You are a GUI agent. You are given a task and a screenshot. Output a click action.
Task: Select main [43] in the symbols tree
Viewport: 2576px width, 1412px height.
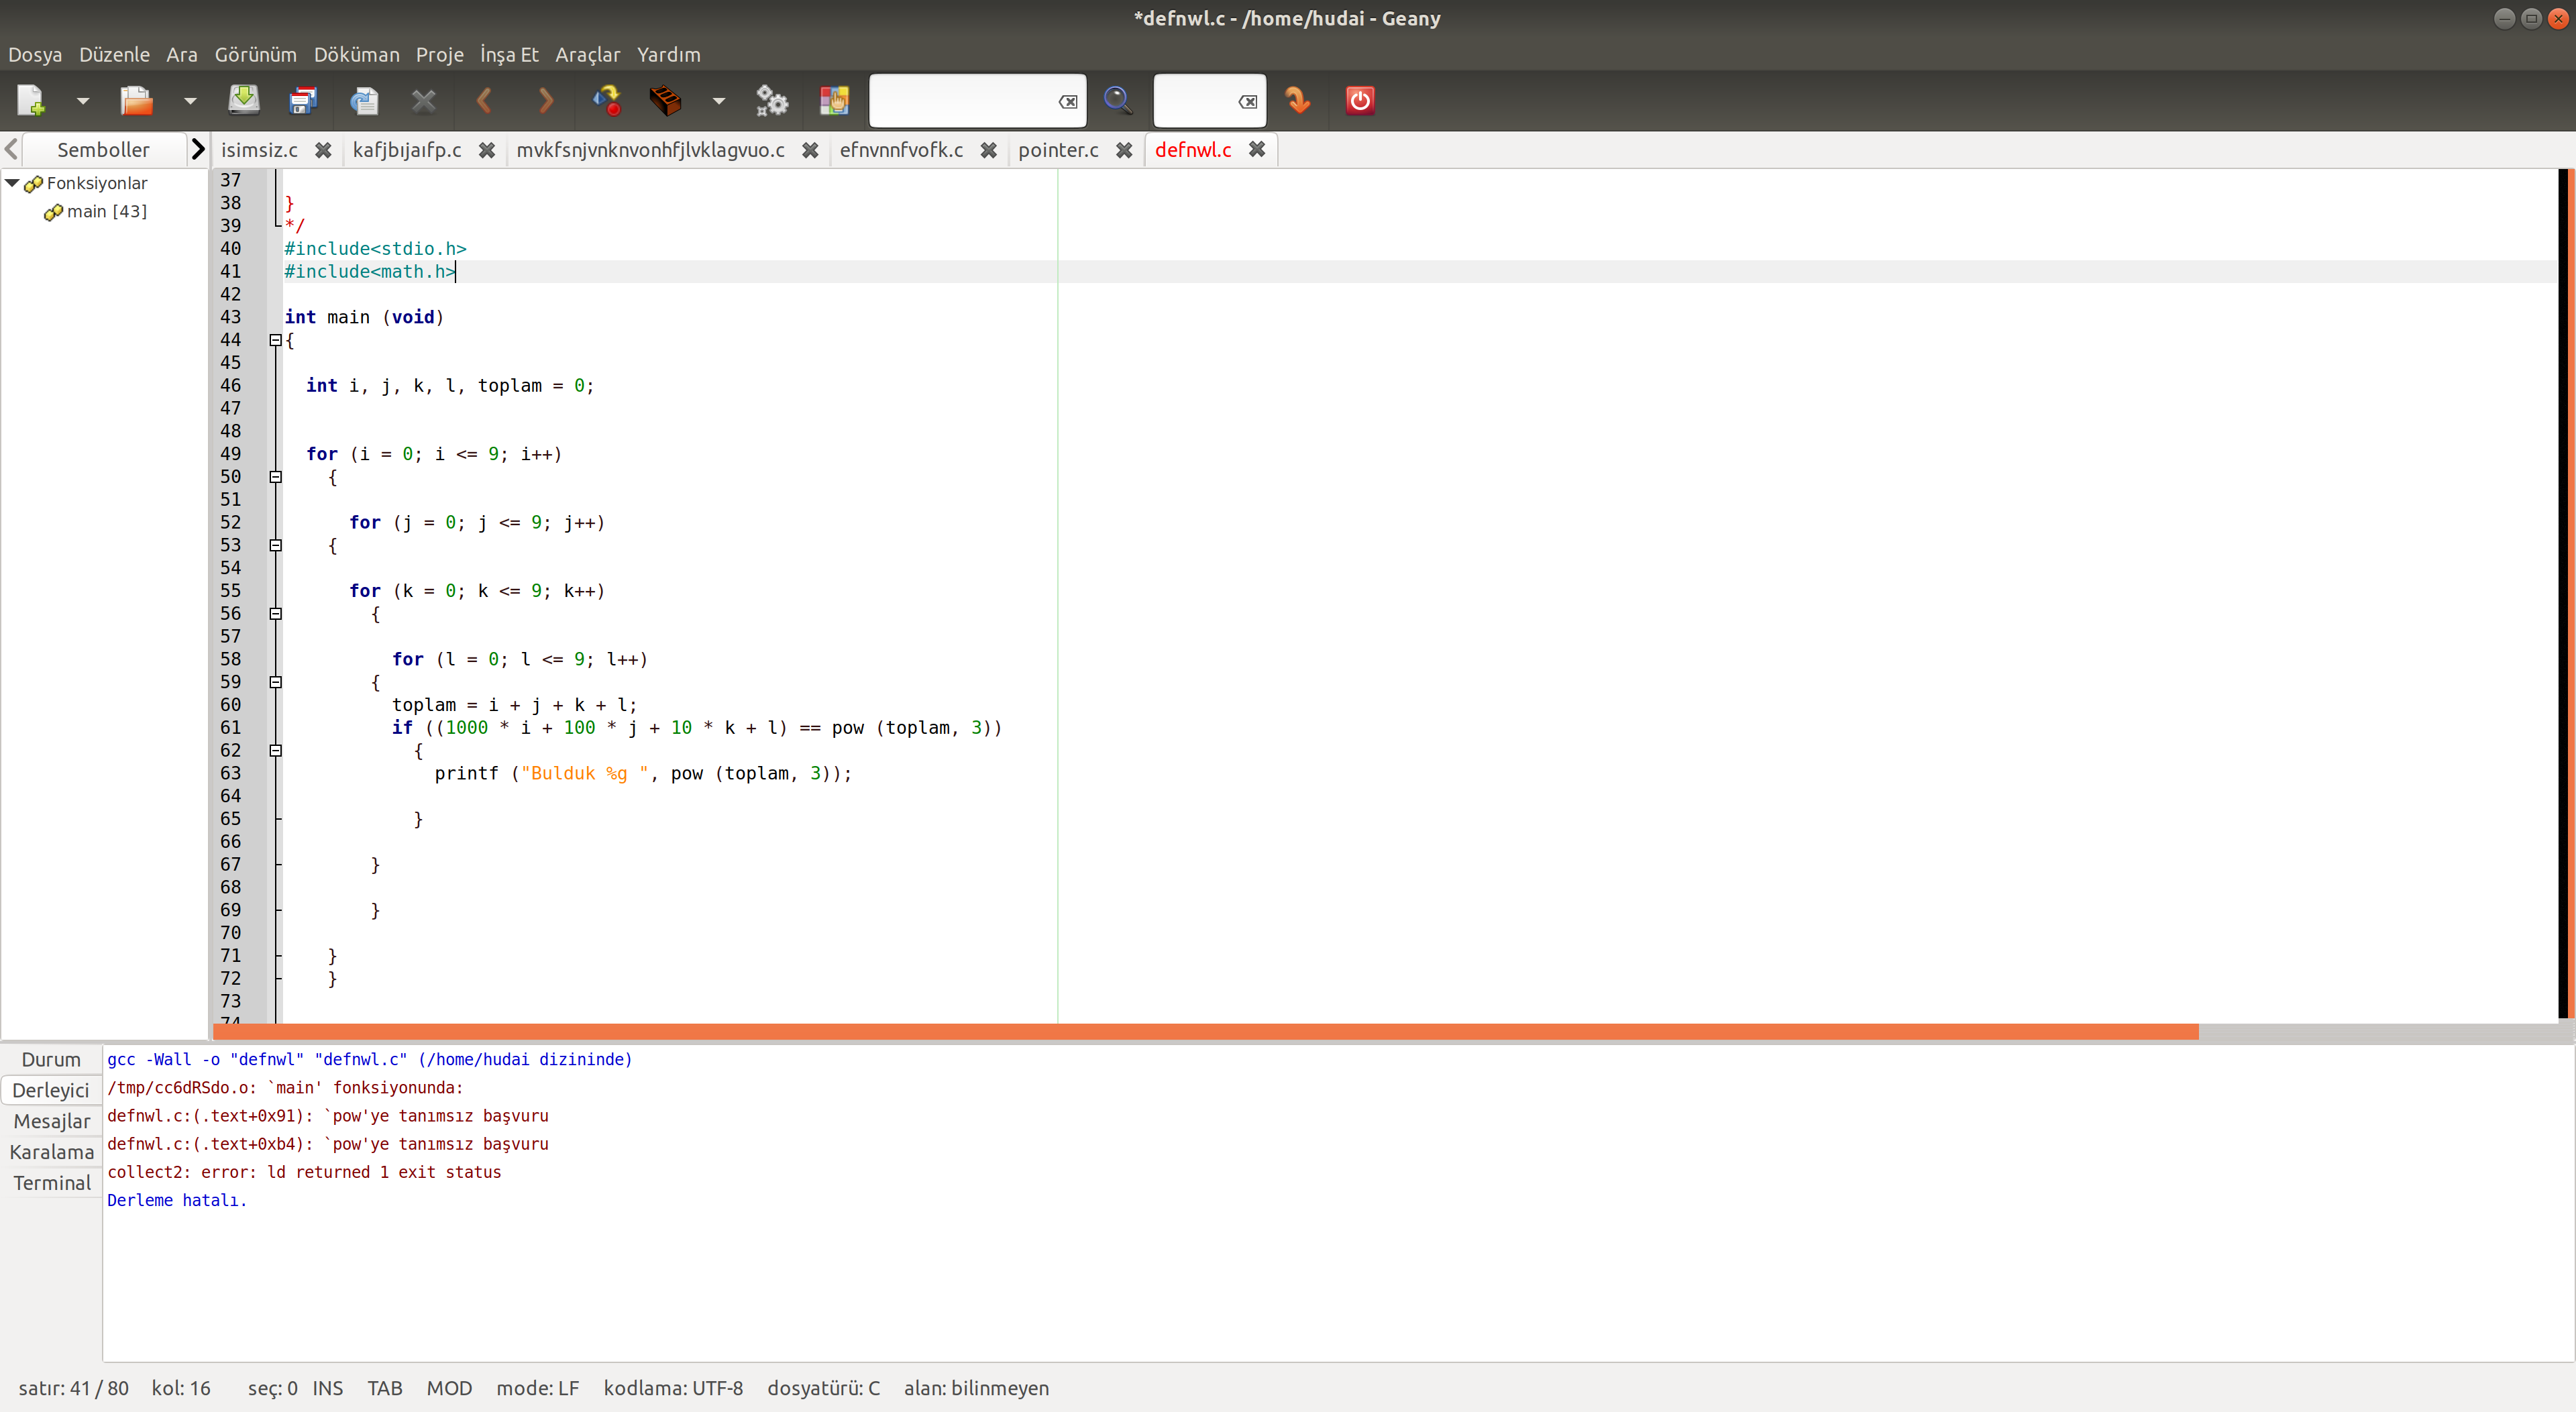click(x=106, y=211)
